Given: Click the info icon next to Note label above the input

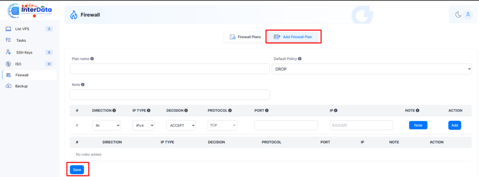Looking at the screenshot, I should click(x=82, y=85).
